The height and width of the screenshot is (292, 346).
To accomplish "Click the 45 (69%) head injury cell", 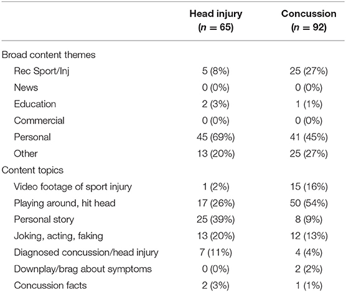I will point(216,137).
